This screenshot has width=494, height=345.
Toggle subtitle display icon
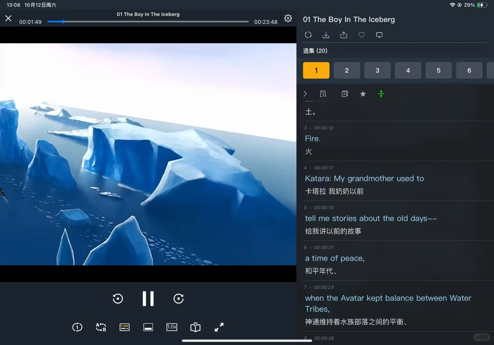(x=124, y=327)
